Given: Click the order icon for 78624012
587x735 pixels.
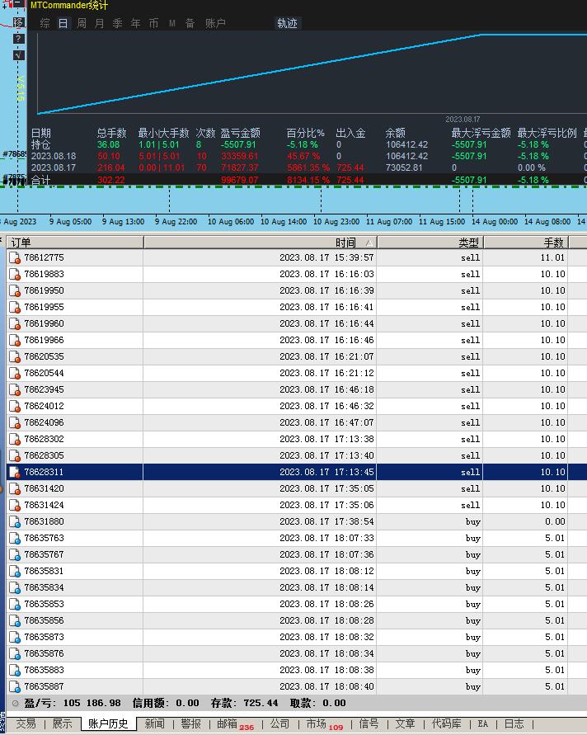Looking at the screenshot, I should 15,406.
